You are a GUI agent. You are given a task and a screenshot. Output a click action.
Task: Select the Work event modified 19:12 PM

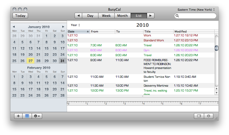click(141, 35)
